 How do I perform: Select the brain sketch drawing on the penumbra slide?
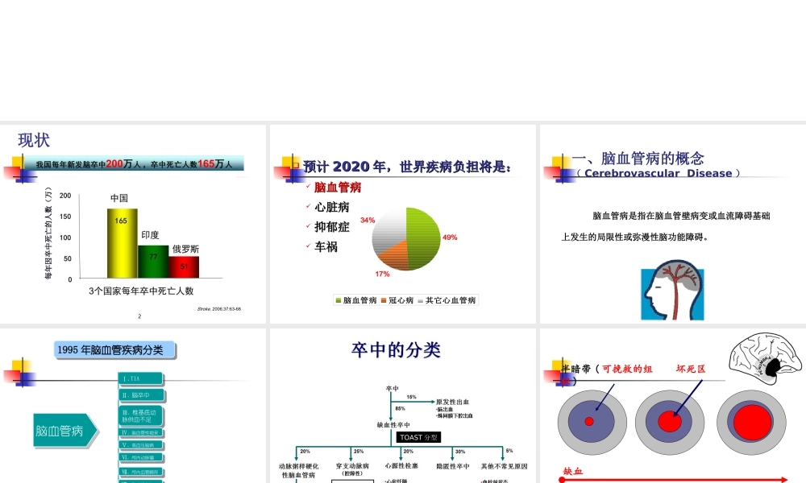[x=763, y=357]
